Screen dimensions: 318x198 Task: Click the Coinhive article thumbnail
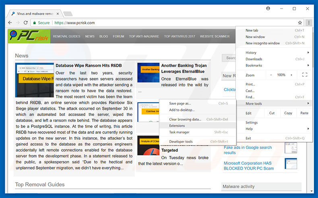[148, 112]
